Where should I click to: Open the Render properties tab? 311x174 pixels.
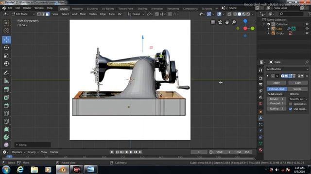[x=260, y=78]
